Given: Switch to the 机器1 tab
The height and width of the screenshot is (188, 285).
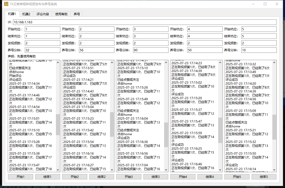Looking at the screenshot, I should (x=12, y=14).
